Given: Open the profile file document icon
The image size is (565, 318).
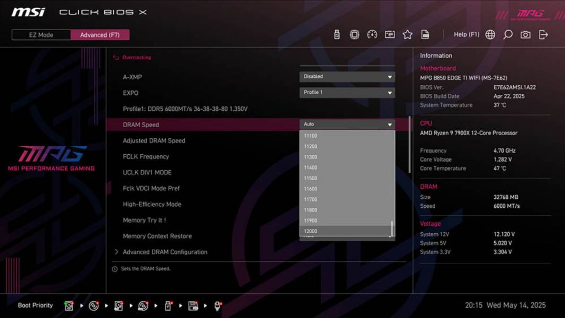Looking at the screenshot, I should coord(425,34).
